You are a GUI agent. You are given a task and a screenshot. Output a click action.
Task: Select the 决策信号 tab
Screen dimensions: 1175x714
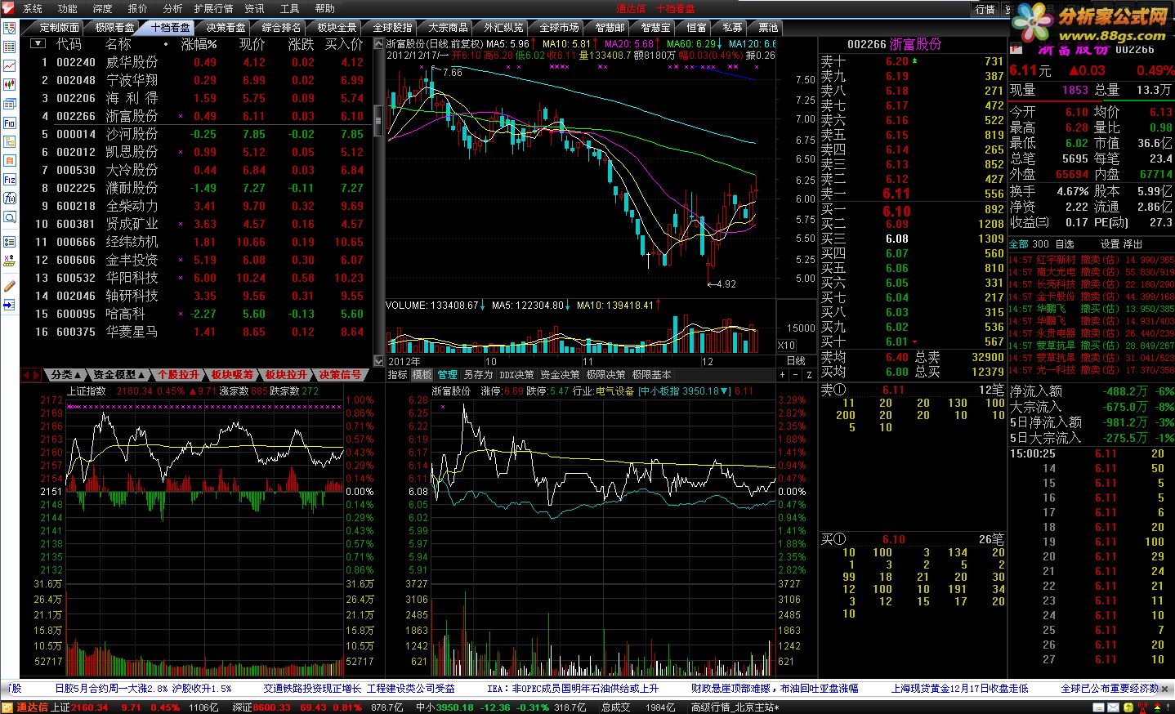tap(340, 375)
